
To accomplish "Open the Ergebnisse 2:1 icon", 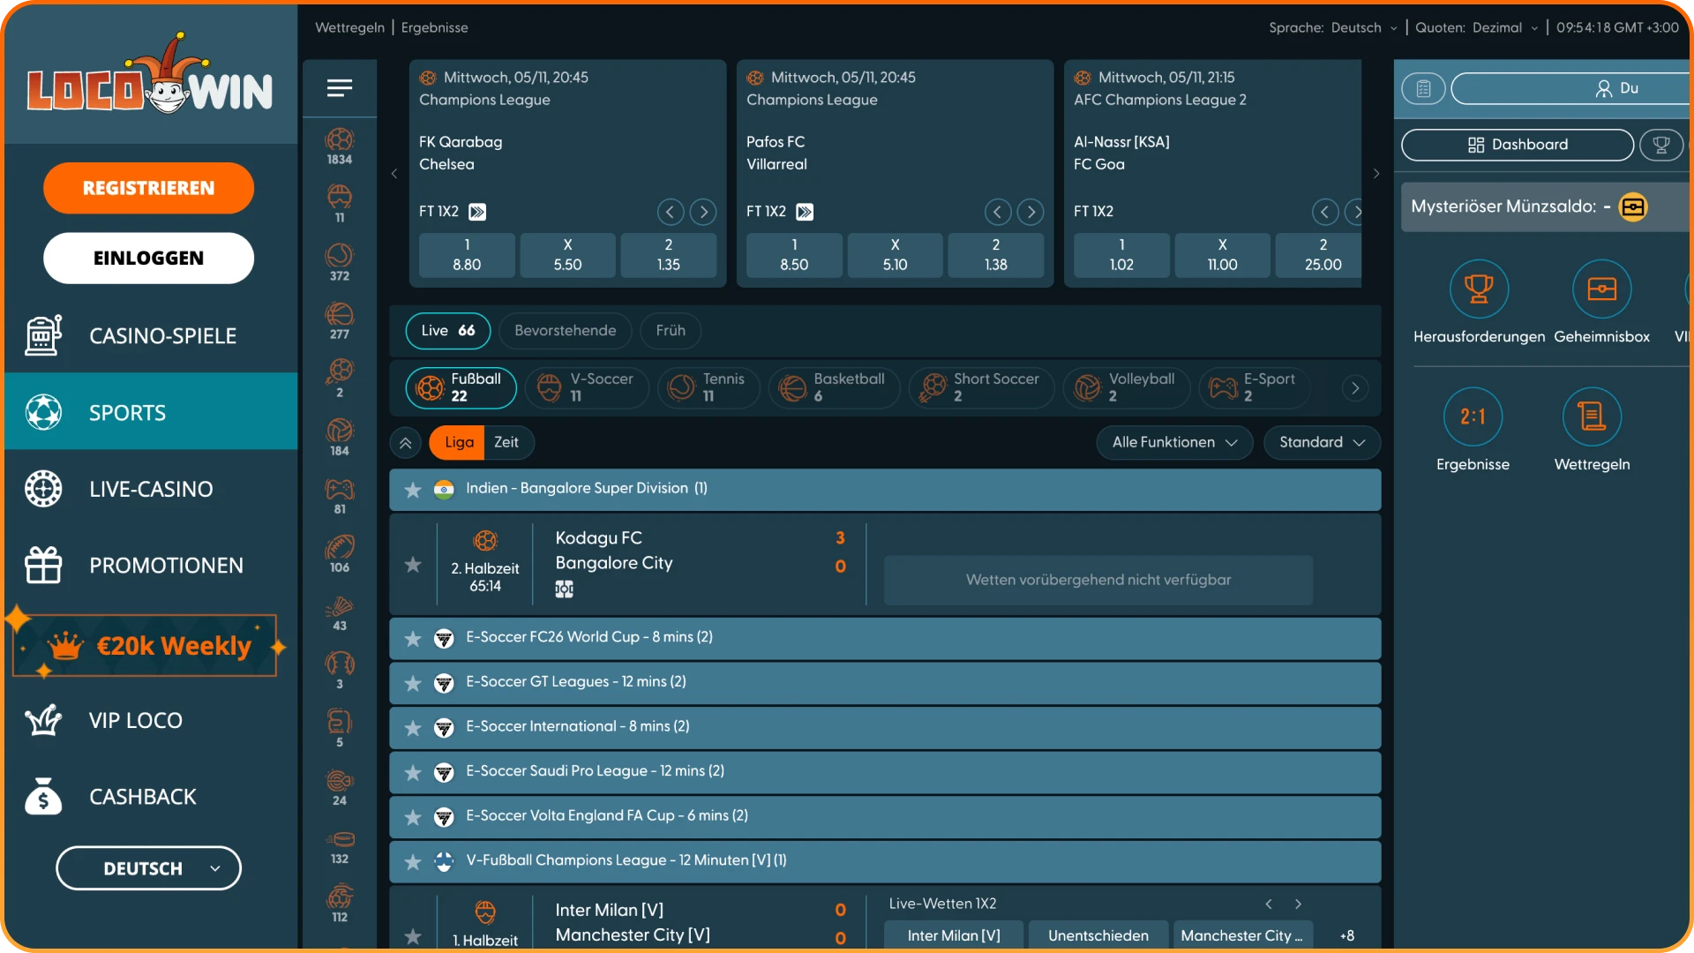I will 1473,416.
